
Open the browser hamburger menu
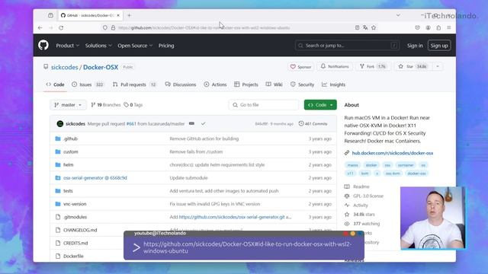[x=449, y=27]
